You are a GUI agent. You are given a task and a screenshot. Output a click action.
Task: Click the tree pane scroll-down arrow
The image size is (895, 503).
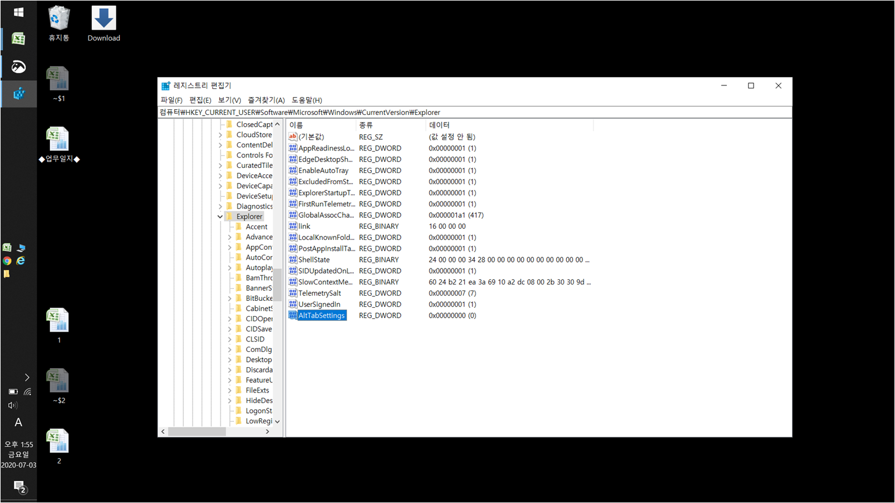(277, 422)
